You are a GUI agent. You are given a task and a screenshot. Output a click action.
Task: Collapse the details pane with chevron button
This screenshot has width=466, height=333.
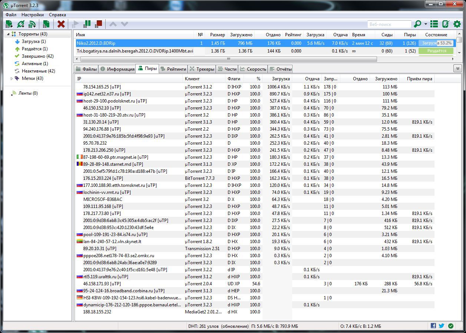point(457,68)
